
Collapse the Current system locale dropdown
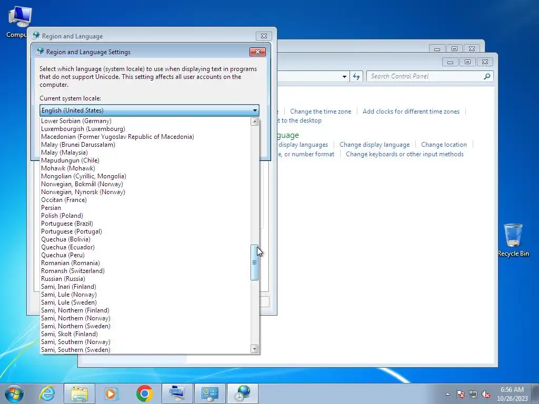[255, 110]
